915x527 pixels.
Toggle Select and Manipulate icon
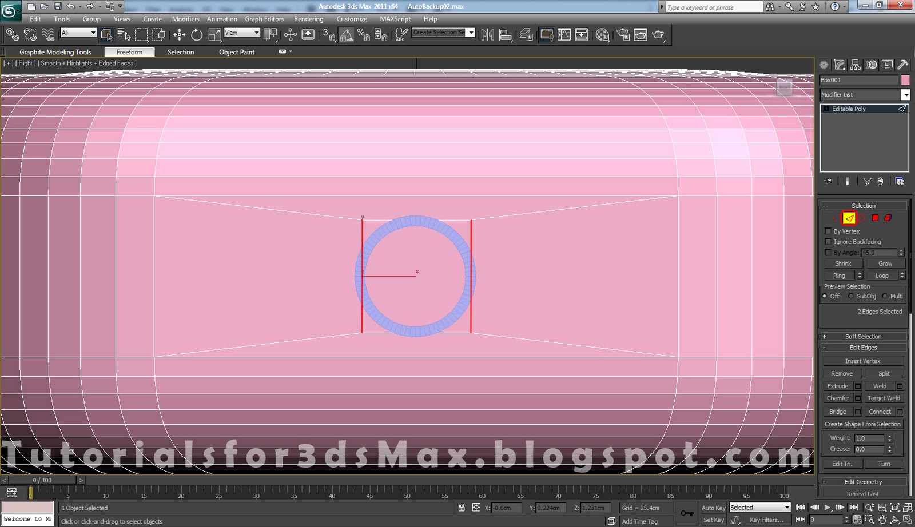click(x=291, y=34)
